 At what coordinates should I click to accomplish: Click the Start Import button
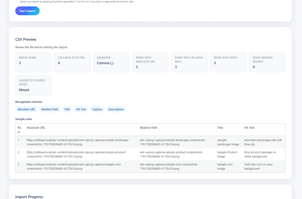[27, 11]
